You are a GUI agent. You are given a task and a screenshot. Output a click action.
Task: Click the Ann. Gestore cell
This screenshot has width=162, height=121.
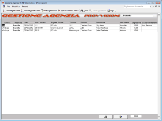coord(149,25)
